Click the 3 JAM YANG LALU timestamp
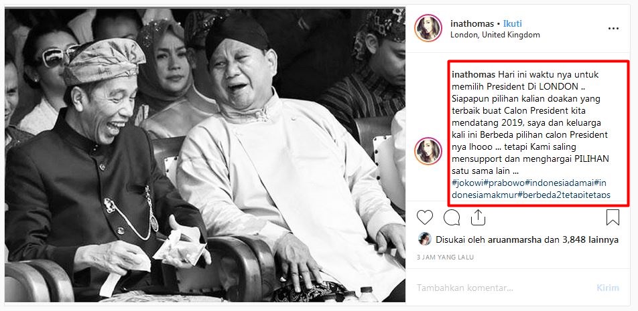The width and height of the screenshot is (638, 311). coord(445,257)
